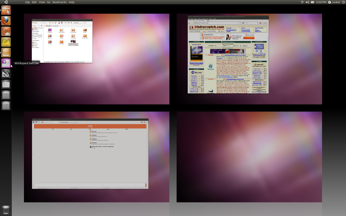This screenshot has width=346, height=216.
Task: Select Music folder icon in file manager
Action: 85,31
